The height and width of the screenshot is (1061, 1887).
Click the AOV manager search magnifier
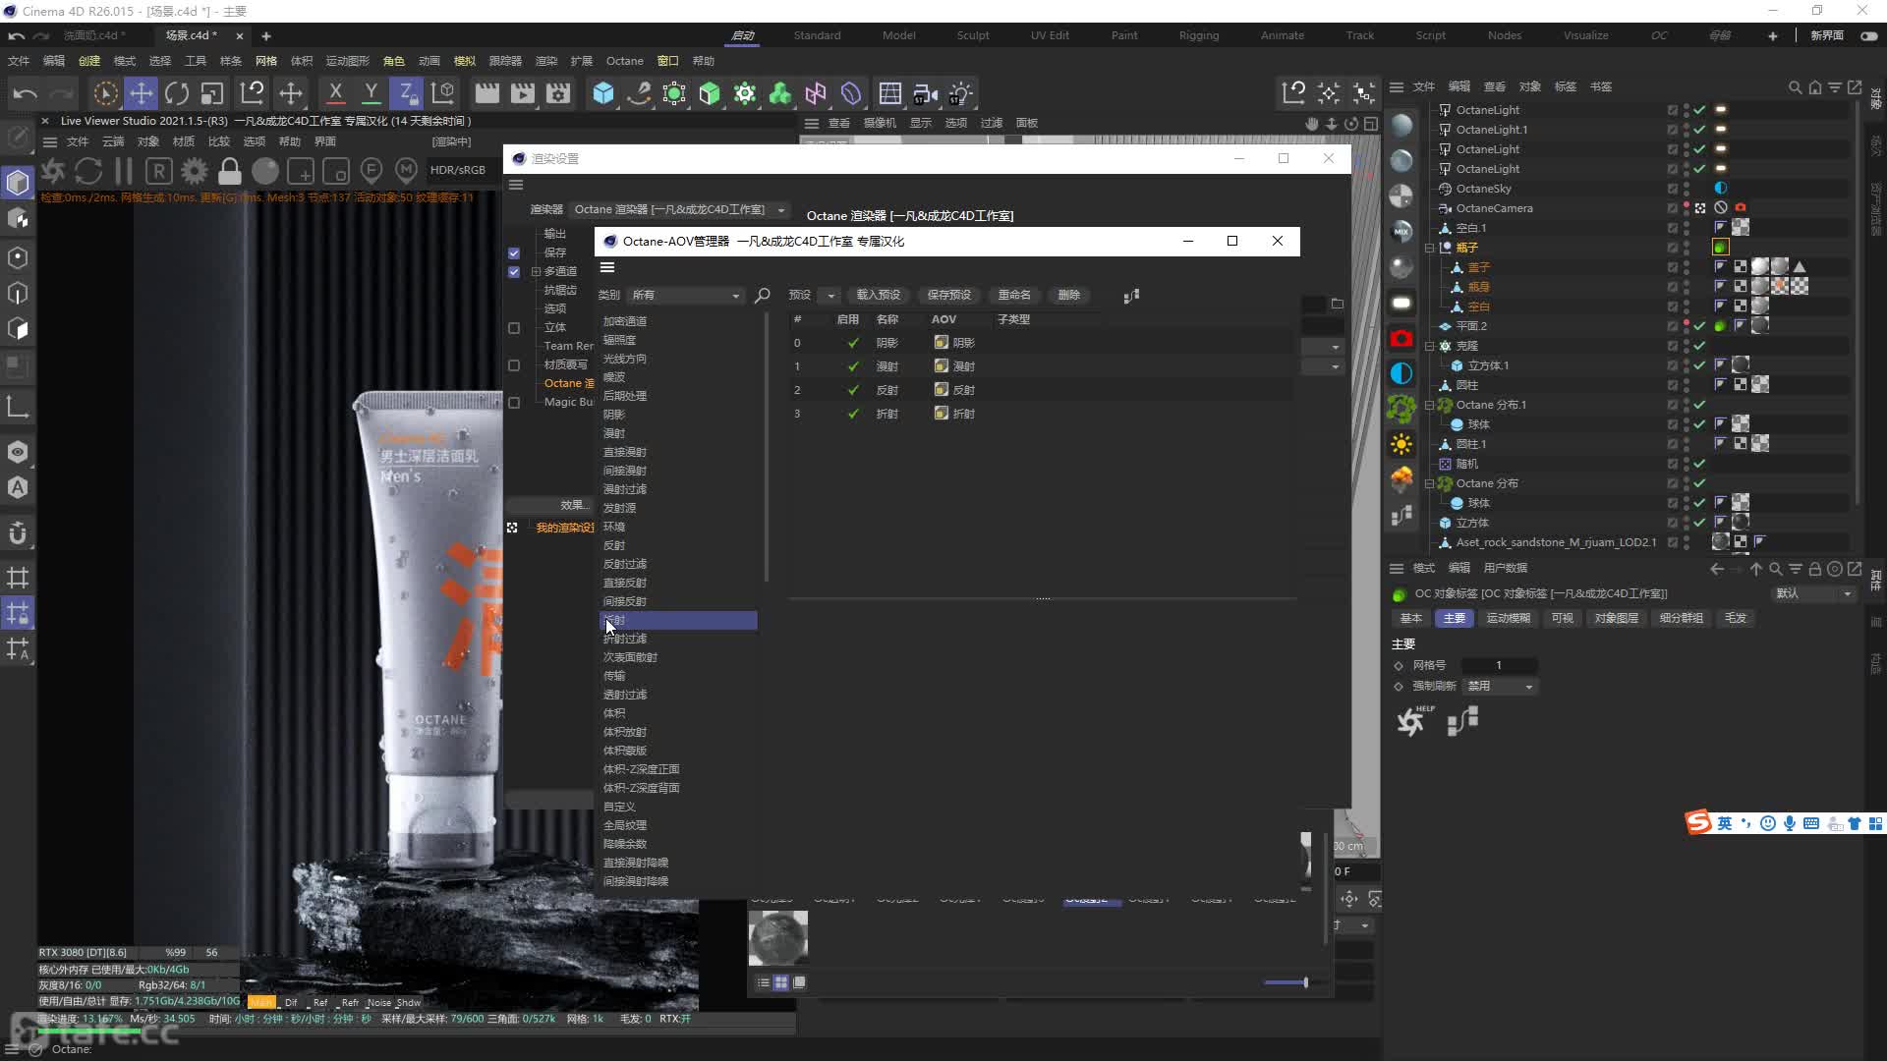(762, 295)
